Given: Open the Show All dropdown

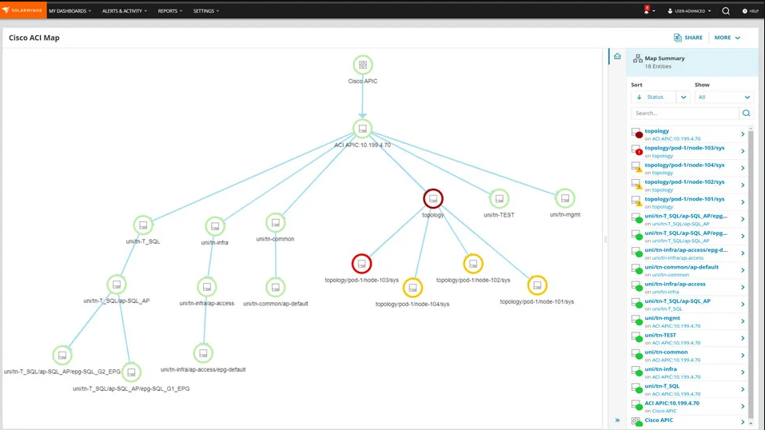Looking at the screenshot, I should (x=723, y=98).
